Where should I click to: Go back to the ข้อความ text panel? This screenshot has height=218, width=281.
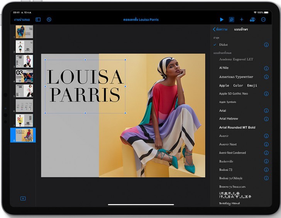(220, 29)
